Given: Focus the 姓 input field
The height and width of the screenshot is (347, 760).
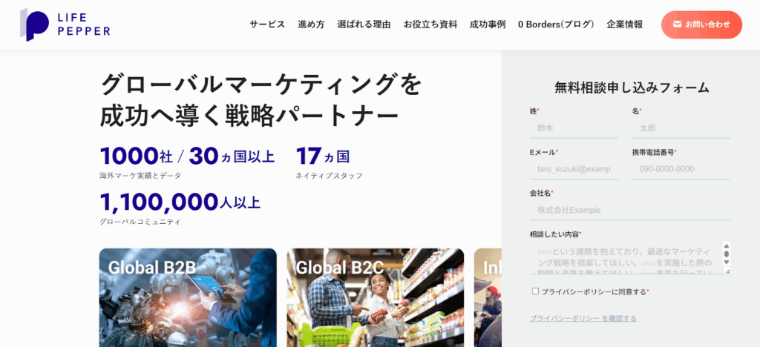Looking at the screenshot, I should [574, 128].
